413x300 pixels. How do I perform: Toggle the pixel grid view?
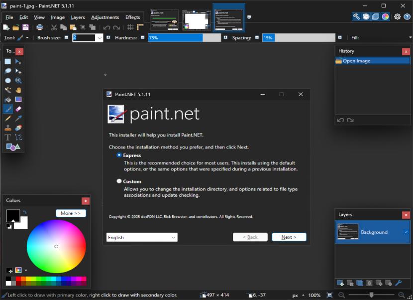130,27
